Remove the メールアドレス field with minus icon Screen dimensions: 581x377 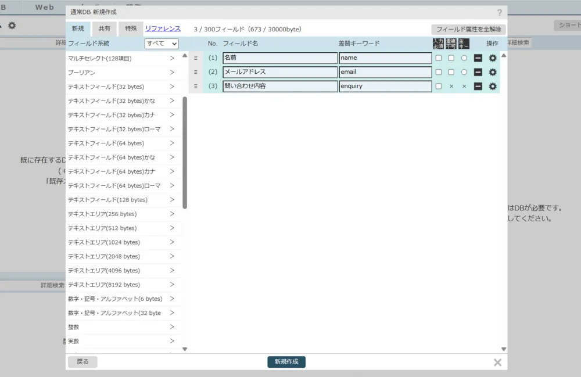point(478,72)
